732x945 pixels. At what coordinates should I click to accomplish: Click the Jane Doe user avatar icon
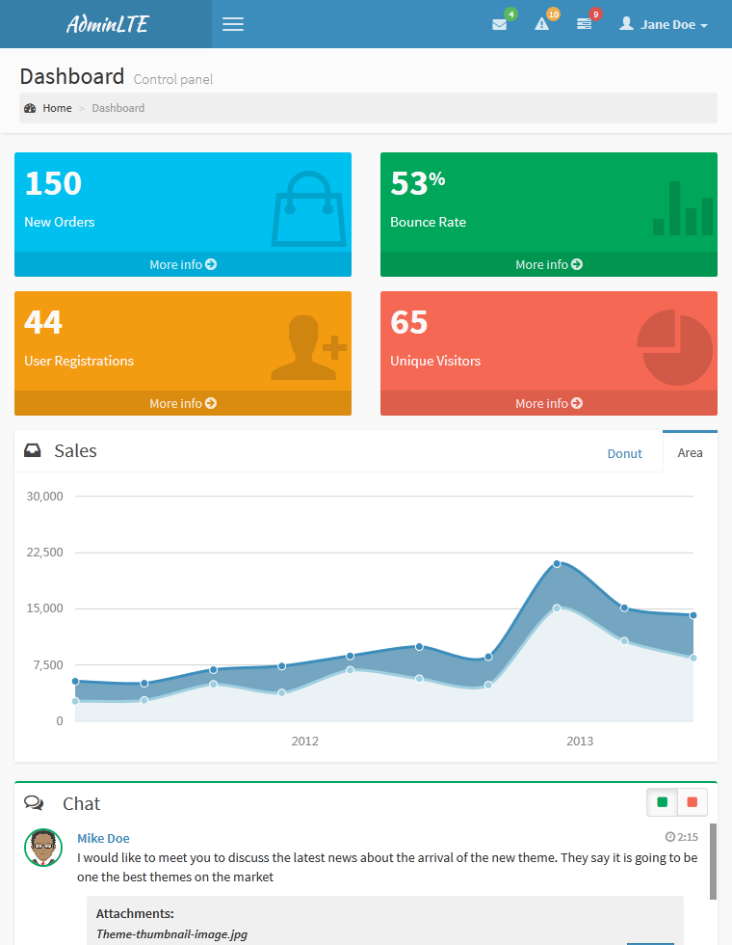point(627,23)
